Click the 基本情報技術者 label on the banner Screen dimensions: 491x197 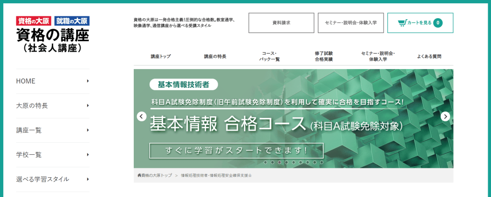(184, 84)
